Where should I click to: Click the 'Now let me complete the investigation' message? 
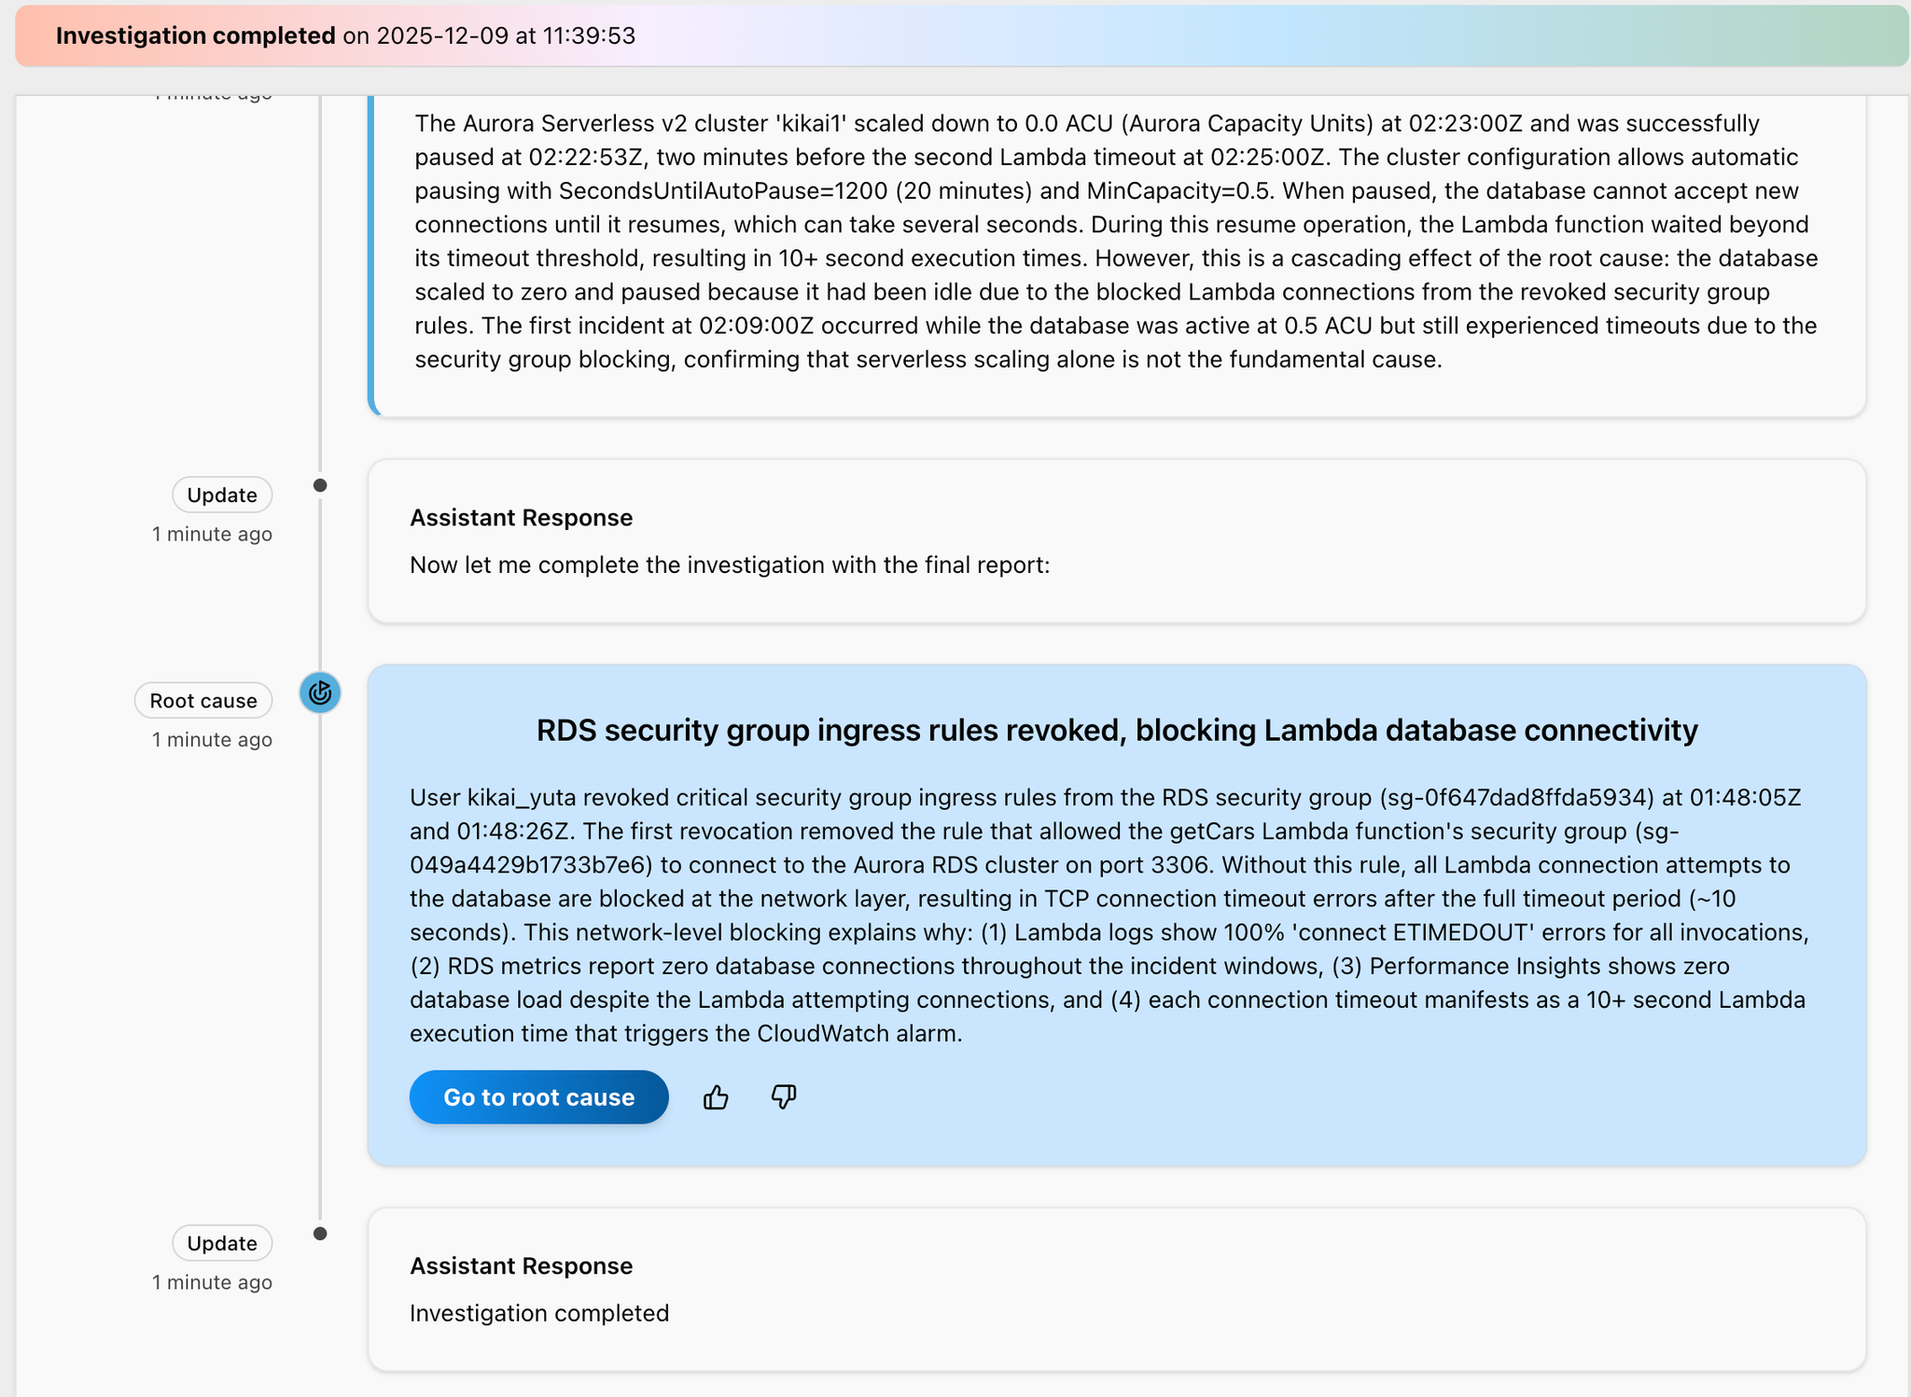pyautogui.click(x=730, y=566)
